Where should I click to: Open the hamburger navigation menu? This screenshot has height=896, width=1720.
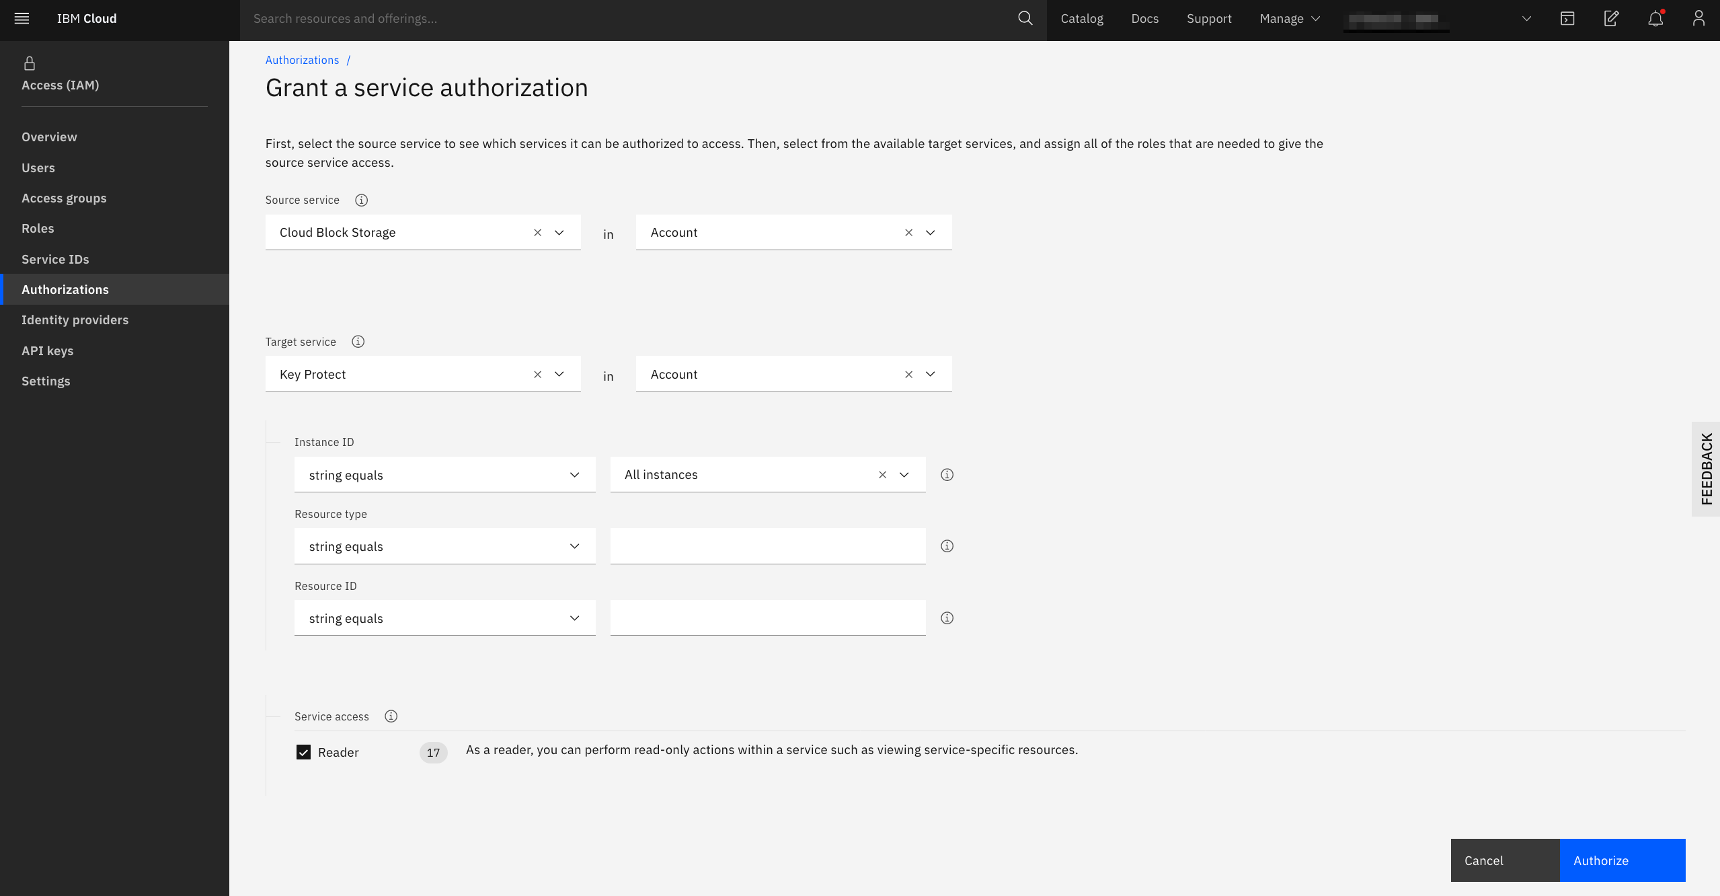coord(22,19)
